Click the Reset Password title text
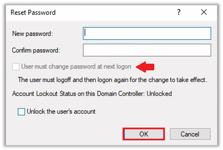Image resolution: width=223 pixels, height=150 pixels. (33, 13)
